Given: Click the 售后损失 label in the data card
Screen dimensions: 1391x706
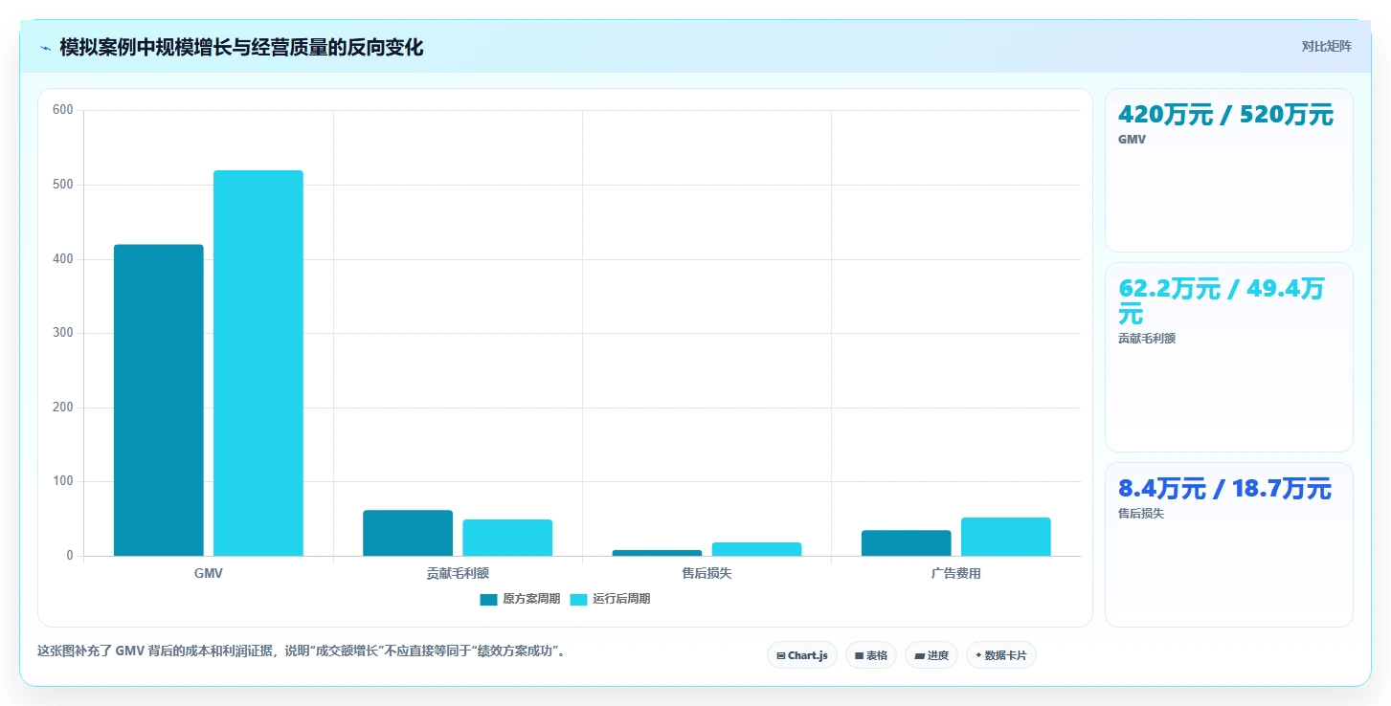Looking at the screenshot, I should click(x=1141, y=514).
